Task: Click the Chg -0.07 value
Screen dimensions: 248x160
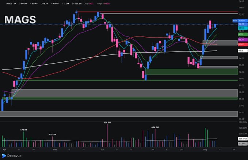Action: [91, 4]
